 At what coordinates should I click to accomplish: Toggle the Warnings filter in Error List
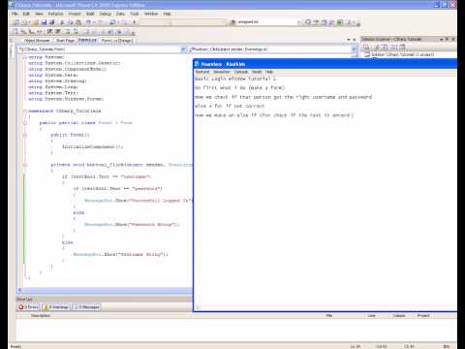click(x=56, y=306)
